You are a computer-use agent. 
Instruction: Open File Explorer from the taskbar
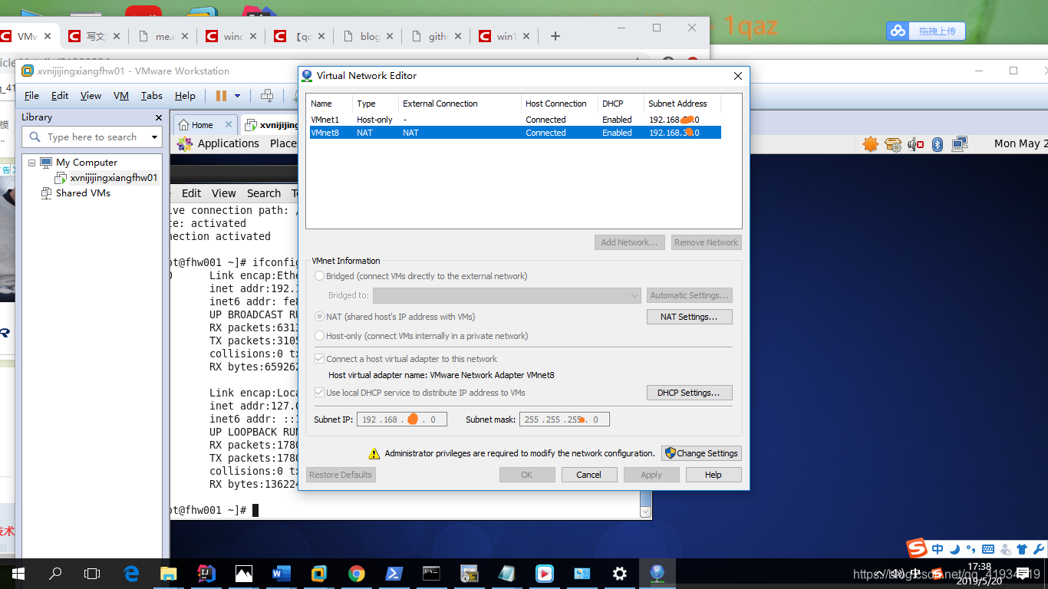click(x=169, y=573)
